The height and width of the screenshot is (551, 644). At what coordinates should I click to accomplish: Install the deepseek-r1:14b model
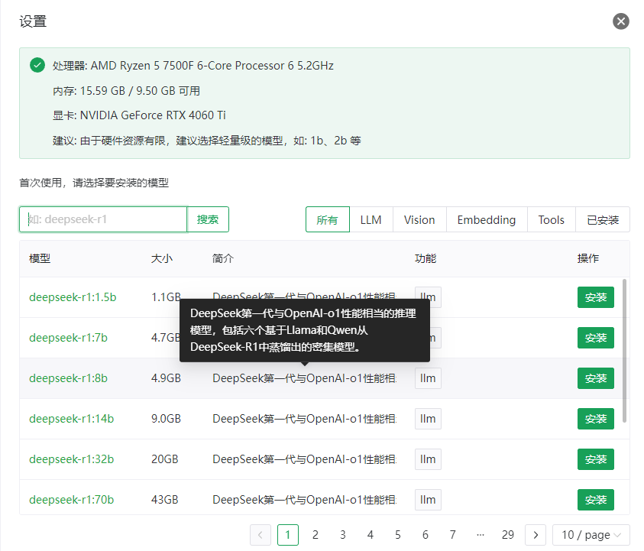click(596, 419)
